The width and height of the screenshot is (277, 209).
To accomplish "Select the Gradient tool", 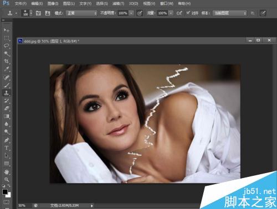I will (7, 116).
